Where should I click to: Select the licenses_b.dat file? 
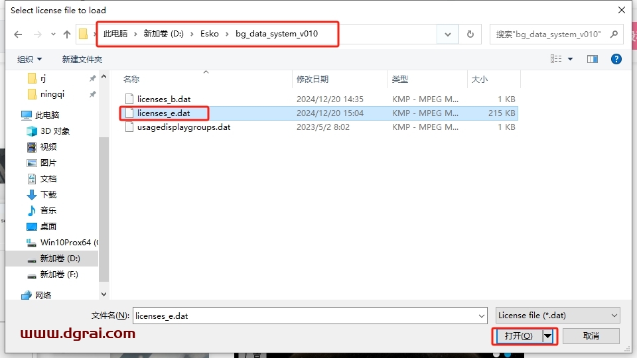click(164, 99)
